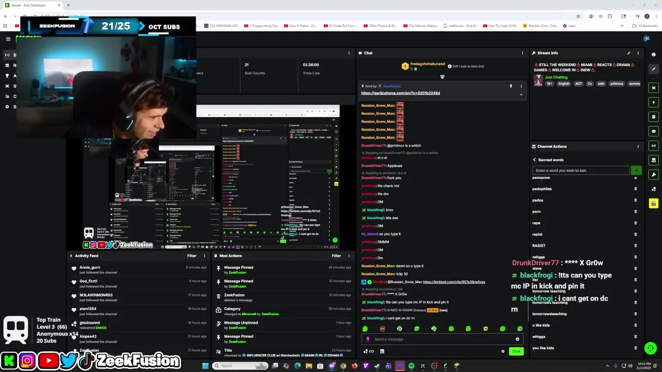Open Activity Feed three-dot menu
Image resolution: width=662 pixels, height=372 pixels.
[x=204, y=256]
